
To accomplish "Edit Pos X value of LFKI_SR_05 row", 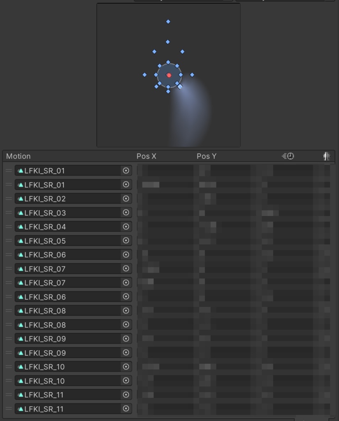I will 165,241.
